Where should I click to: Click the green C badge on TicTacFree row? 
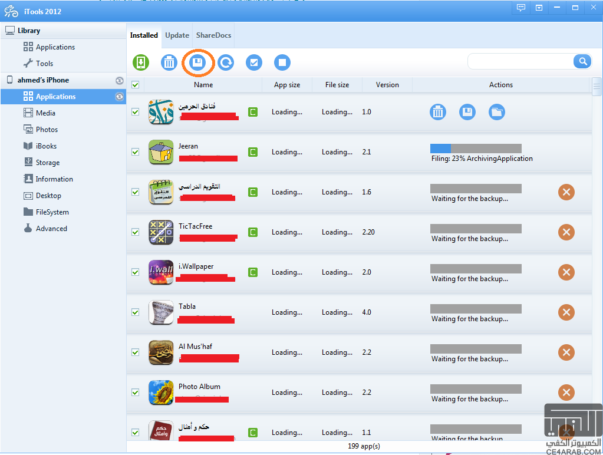coord(253,232)
